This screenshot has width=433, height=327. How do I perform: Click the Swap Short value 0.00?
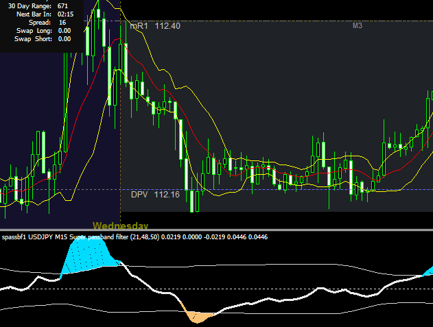[x=65, y=39]
